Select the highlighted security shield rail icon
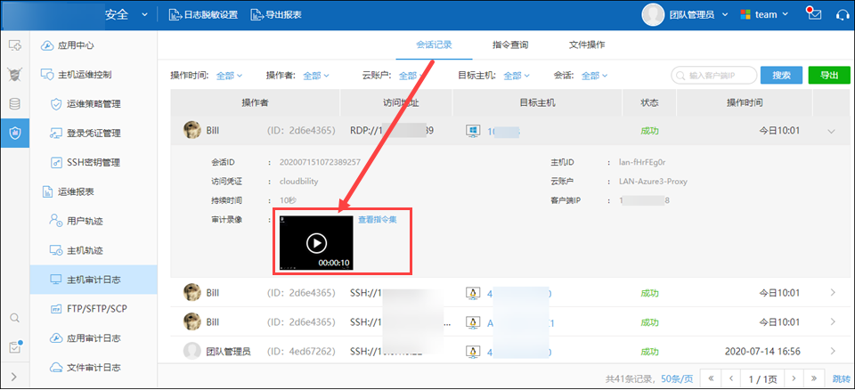 point(15,133)
